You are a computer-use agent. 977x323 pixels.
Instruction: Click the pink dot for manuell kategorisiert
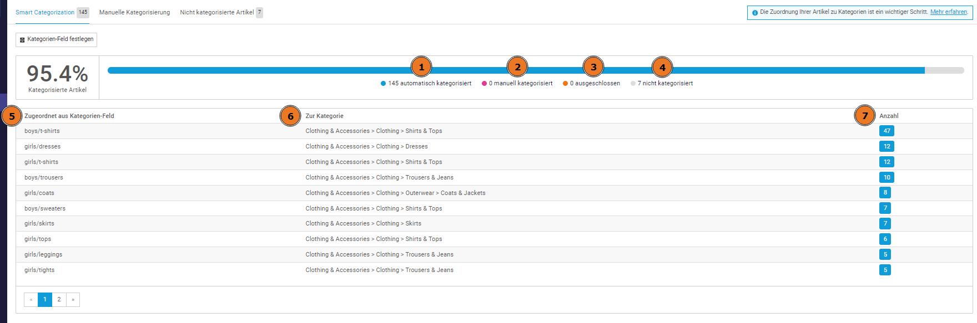pyautogui.click(x=484, y=84)
